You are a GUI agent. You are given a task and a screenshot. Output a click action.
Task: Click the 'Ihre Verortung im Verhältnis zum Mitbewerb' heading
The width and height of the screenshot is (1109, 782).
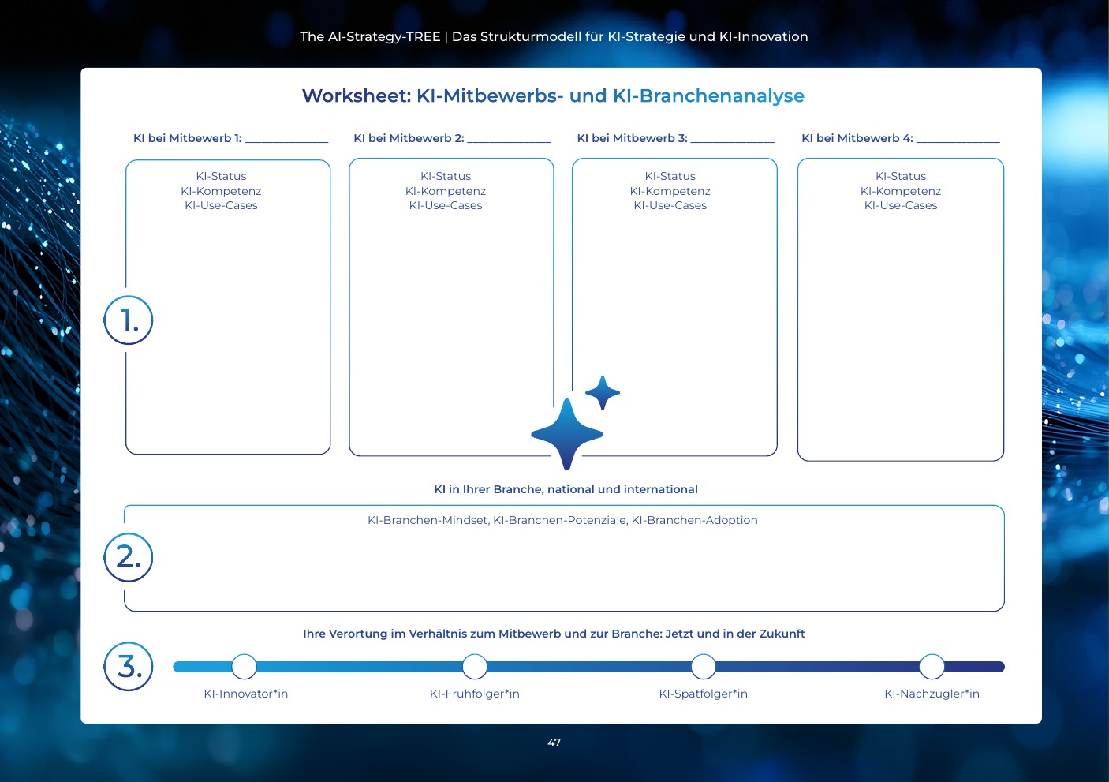click(x=554, y=634)
